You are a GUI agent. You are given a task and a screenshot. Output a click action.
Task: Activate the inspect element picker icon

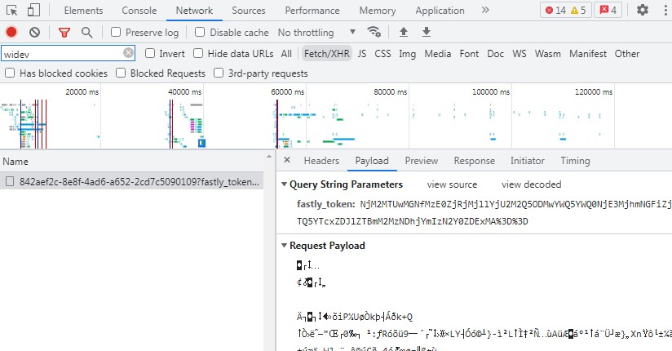click(x=12, y=11)
